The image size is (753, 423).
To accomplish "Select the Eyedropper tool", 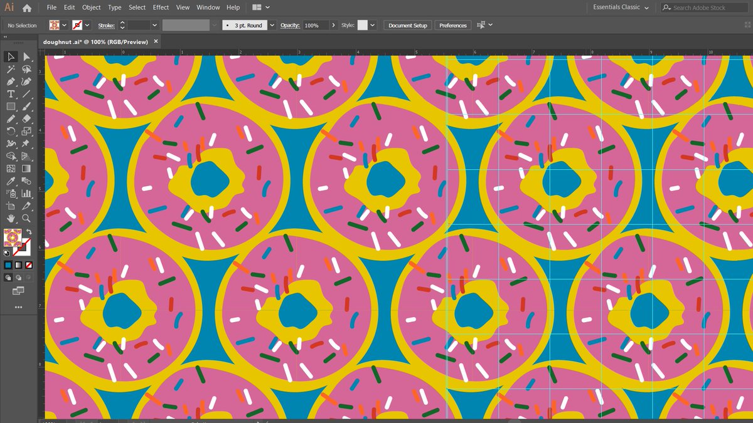I will 11,181.
